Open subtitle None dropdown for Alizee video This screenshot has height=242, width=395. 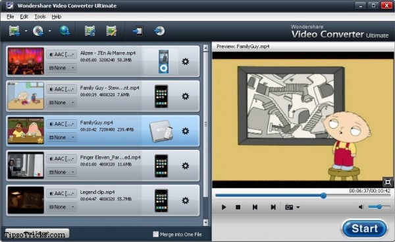click(x=62, y=68)
